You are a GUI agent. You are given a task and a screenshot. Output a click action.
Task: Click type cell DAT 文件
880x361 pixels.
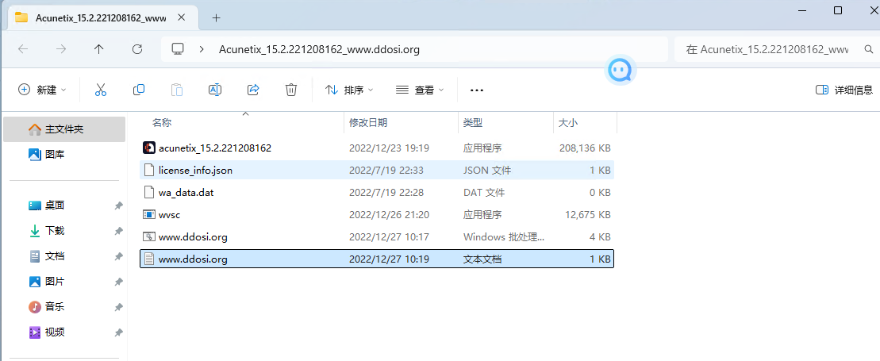[484, 192]
